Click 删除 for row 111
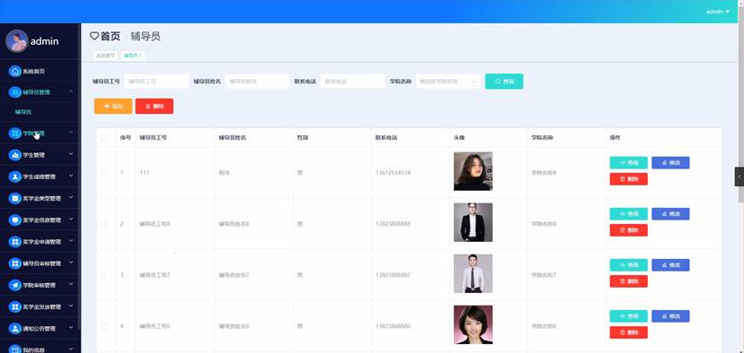This screenshot has height=353, width=744. pyautogui.click(x=628, y=179)
